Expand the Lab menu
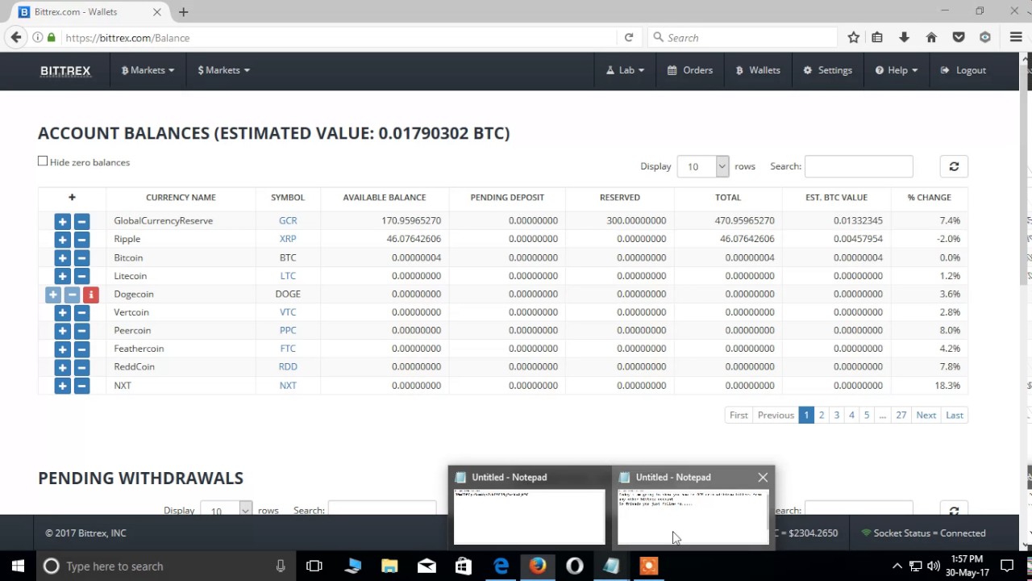This screenshot has width=1032, height=581. [x=626, y=70]
